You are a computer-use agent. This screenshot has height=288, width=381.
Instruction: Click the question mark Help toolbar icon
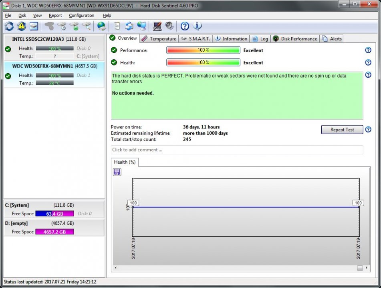tap(185, 26)
